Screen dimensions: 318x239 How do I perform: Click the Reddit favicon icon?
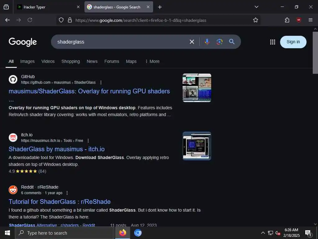13,190
